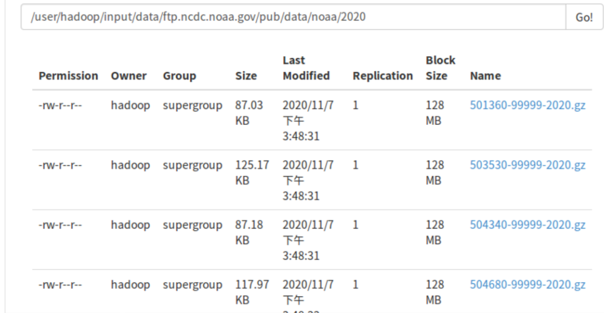
Task: Click the replication value in the 503530 file row
Action: (356, 165)
